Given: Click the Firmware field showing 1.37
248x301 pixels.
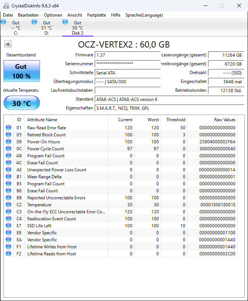Looking at the screenshot, I should click(x=127, y=55).
